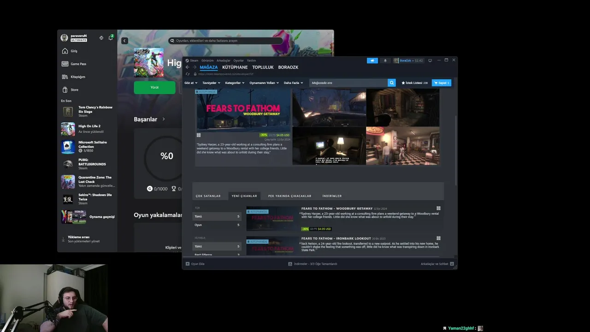The image size is (590, 332).
Task: Select the ÇOK SATANLAR tab
Action: (208, 196)
